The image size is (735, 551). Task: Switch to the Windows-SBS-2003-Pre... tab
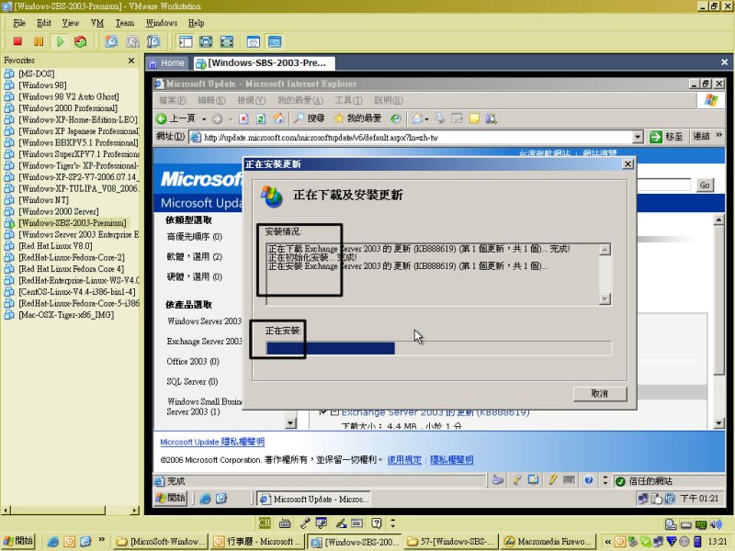265,63
